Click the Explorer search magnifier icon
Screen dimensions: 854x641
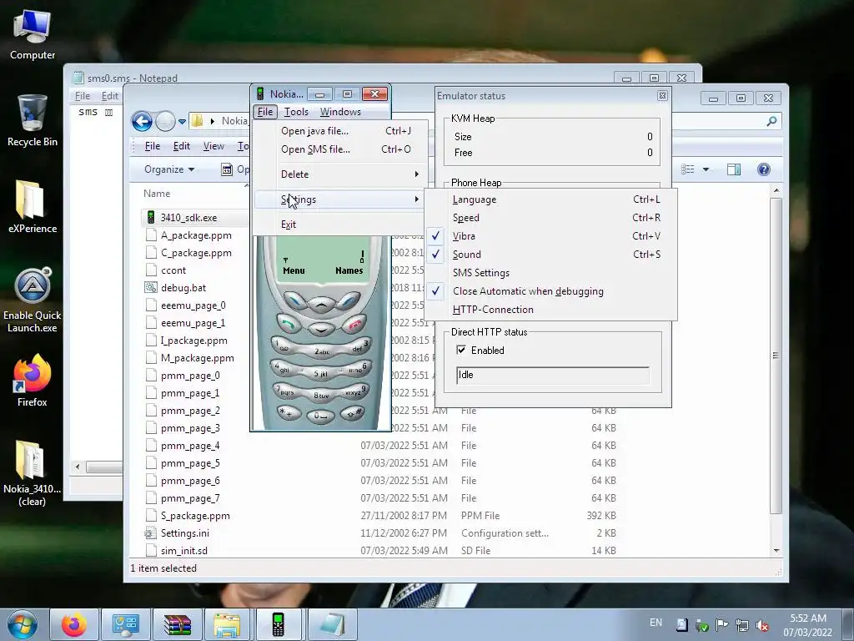771,121
